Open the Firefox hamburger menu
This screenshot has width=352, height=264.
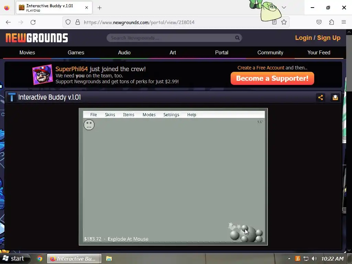pos(344,22)
